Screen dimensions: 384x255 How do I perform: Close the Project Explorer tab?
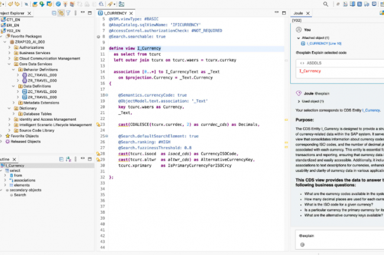29,13
